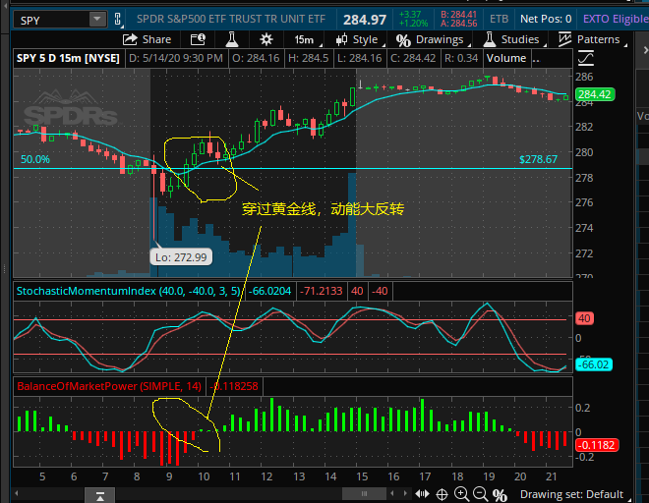Click the red 40 overbought level bubble
This screenshot has height=503, width=649.
click(584, 318)
